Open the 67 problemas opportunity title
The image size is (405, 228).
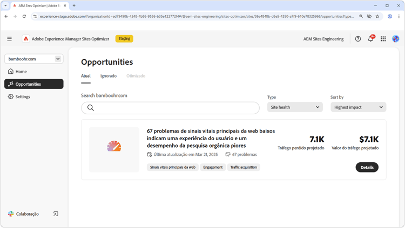coord(211,138)
